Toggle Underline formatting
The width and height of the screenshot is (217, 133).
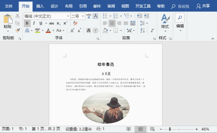[41, 23]
